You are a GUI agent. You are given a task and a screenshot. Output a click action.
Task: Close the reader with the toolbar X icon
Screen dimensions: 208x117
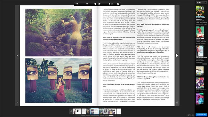pos(118,4)
